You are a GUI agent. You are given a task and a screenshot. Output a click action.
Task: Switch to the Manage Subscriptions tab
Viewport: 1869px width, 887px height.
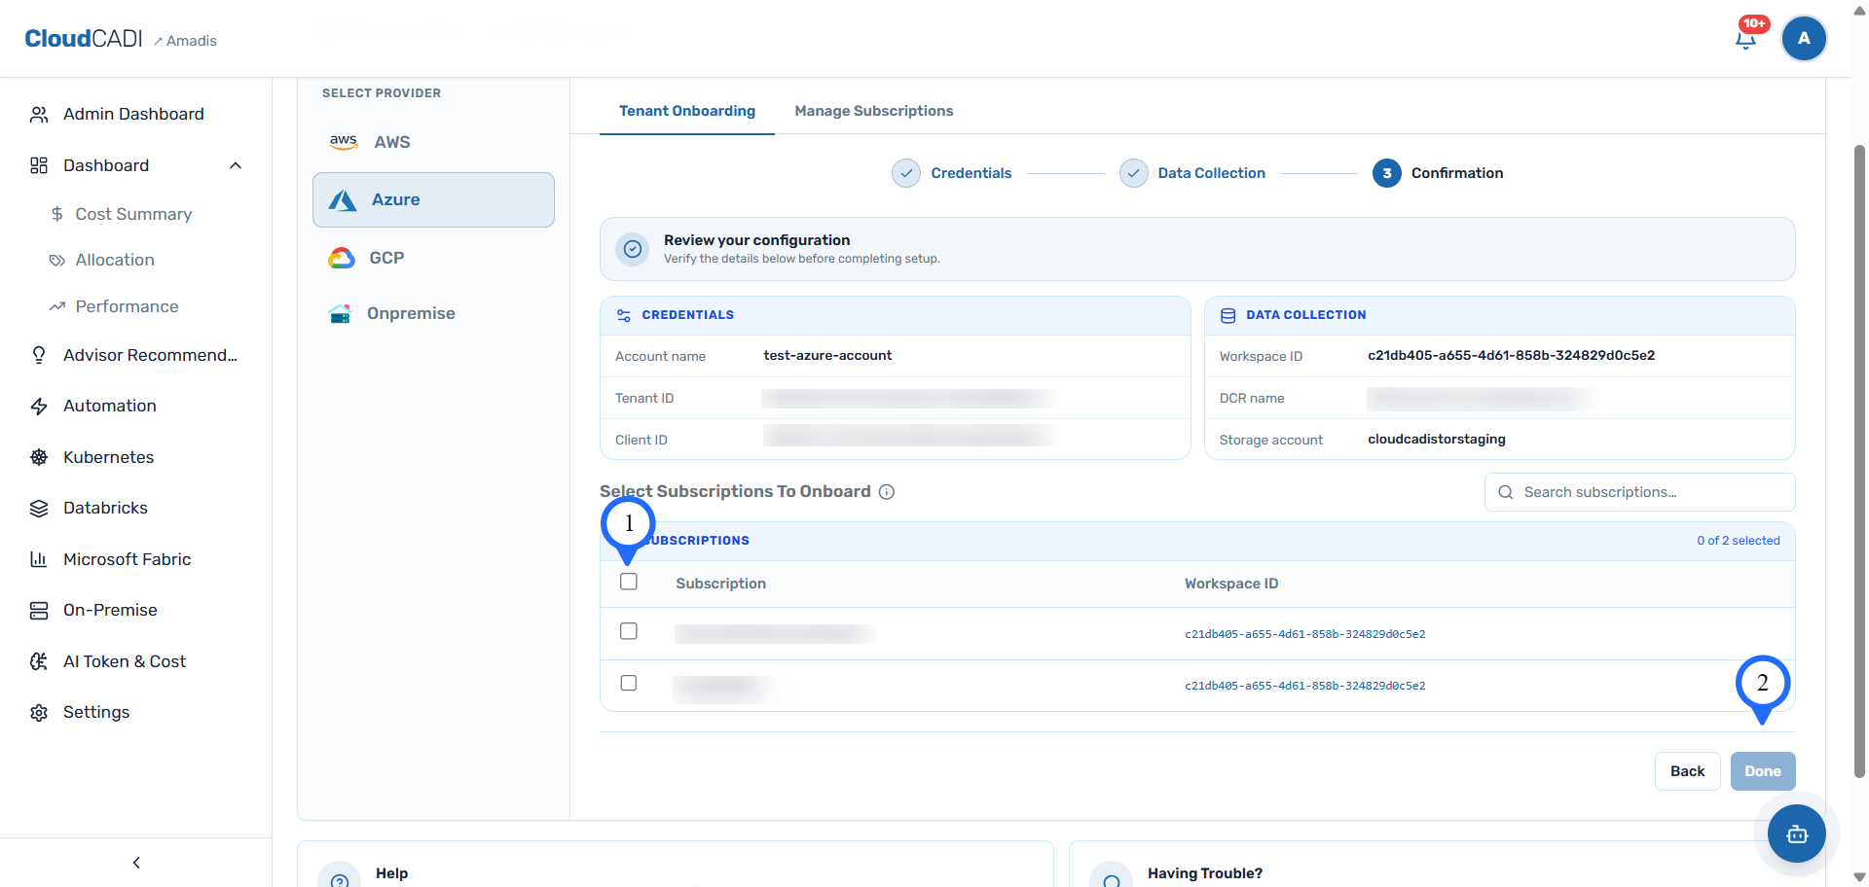[x=874, y=111]
